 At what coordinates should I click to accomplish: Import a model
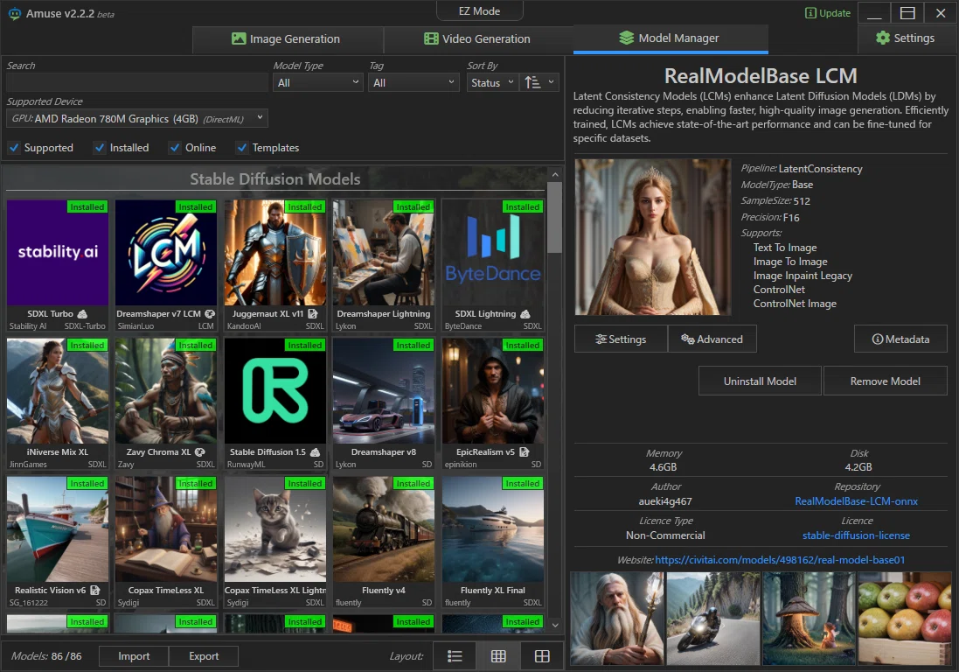coord(134,656)
